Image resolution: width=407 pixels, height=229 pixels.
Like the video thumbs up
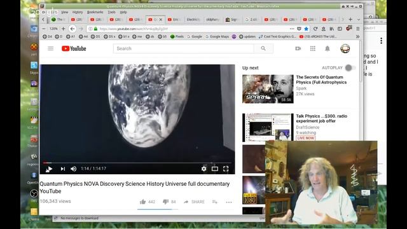142,202
